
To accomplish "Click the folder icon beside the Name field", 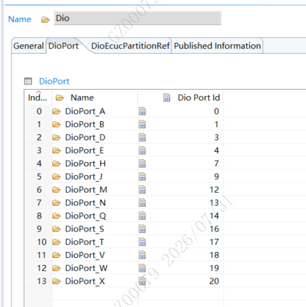I will [46, 20].
